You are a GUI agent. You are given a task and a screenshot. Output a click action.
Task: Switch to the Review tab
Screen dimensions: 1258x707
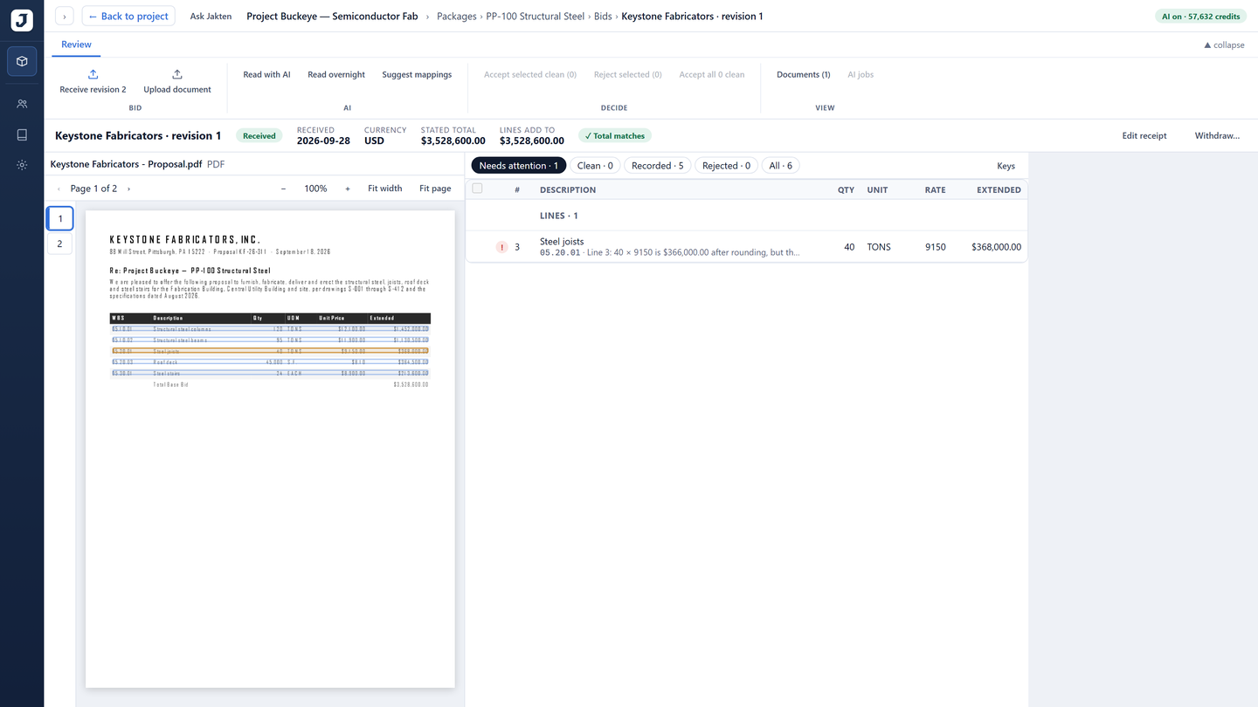point(76,45)
